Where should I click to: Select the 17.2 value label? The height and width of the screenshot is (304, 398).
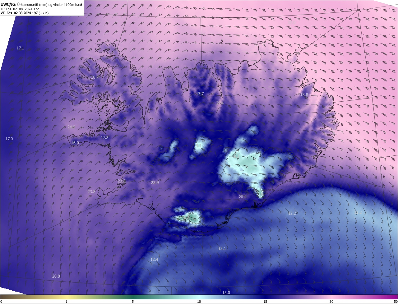click(104, 137)
